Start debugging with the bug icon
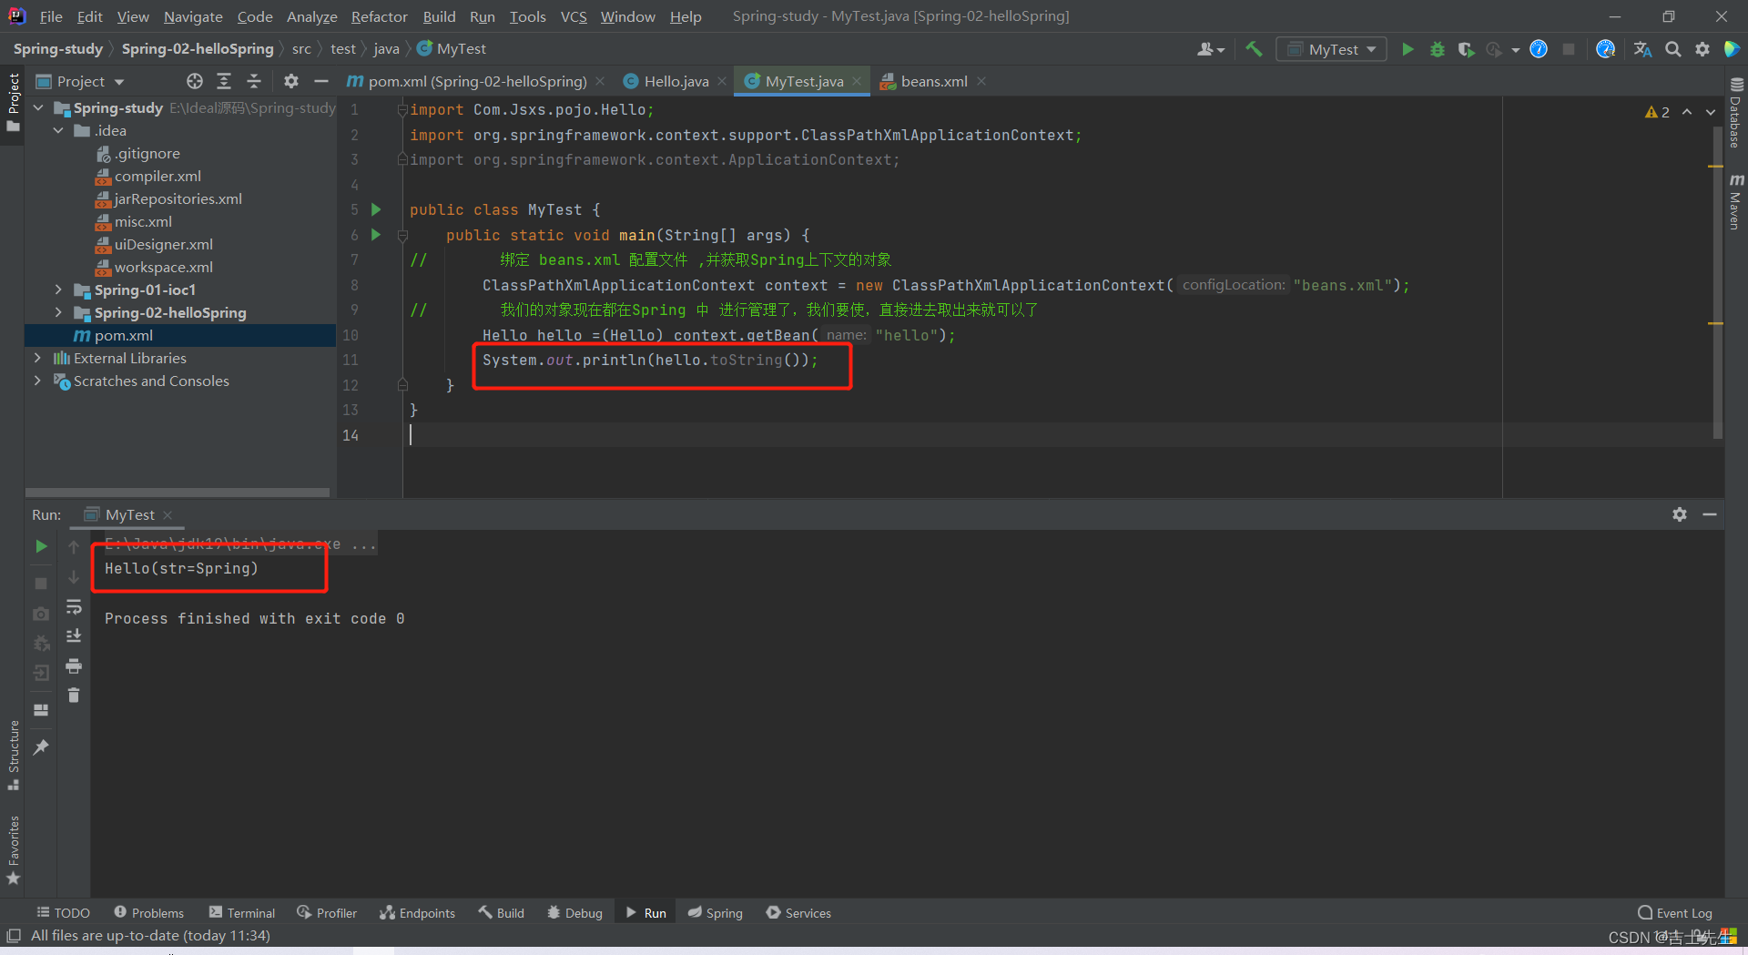The height and width of the screenshot is (955, 1748). (x=1437, y=49)
